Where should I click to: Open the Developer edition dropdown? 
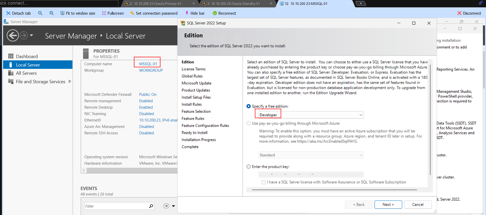pyautogui.click(x=311, y=115)
